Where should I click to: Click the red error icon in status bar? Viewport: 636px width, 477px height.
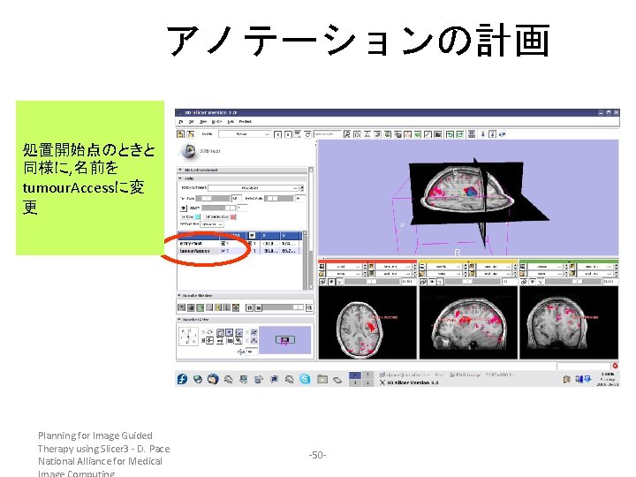pos(615,366)
